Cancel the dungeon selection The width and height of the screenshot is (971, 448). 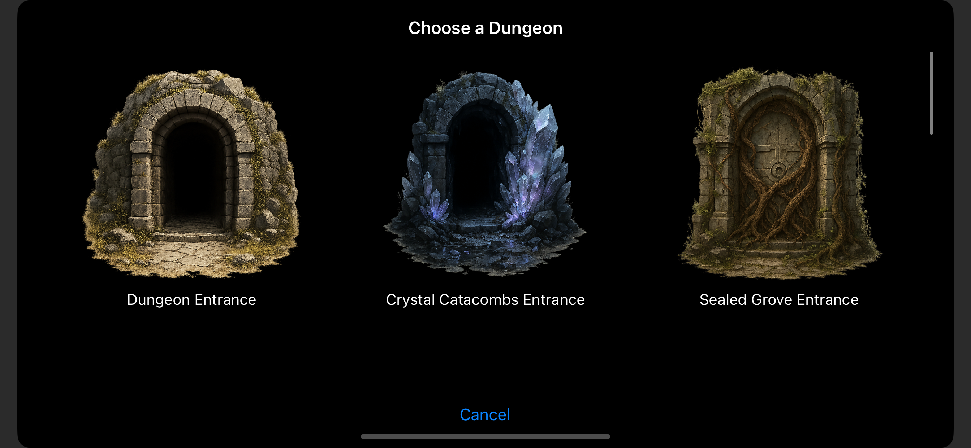[485, 414]
